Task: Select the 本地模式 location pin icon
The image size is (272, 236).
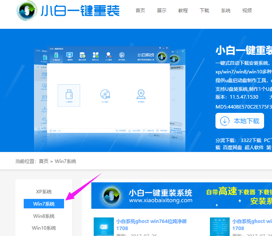Action: coord(141,95)
